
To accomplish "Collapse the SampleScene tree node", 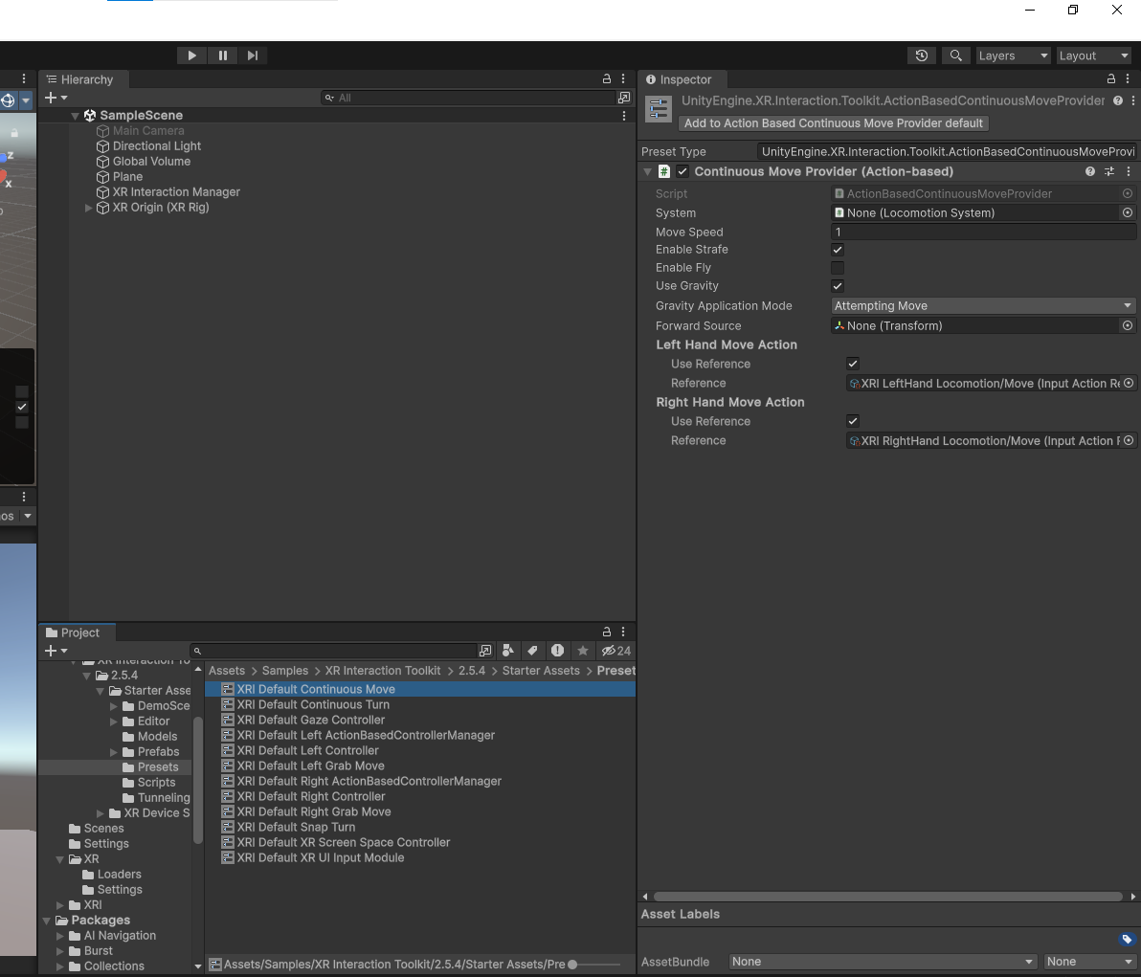I will pyautogui.click(x=75, y=116).
